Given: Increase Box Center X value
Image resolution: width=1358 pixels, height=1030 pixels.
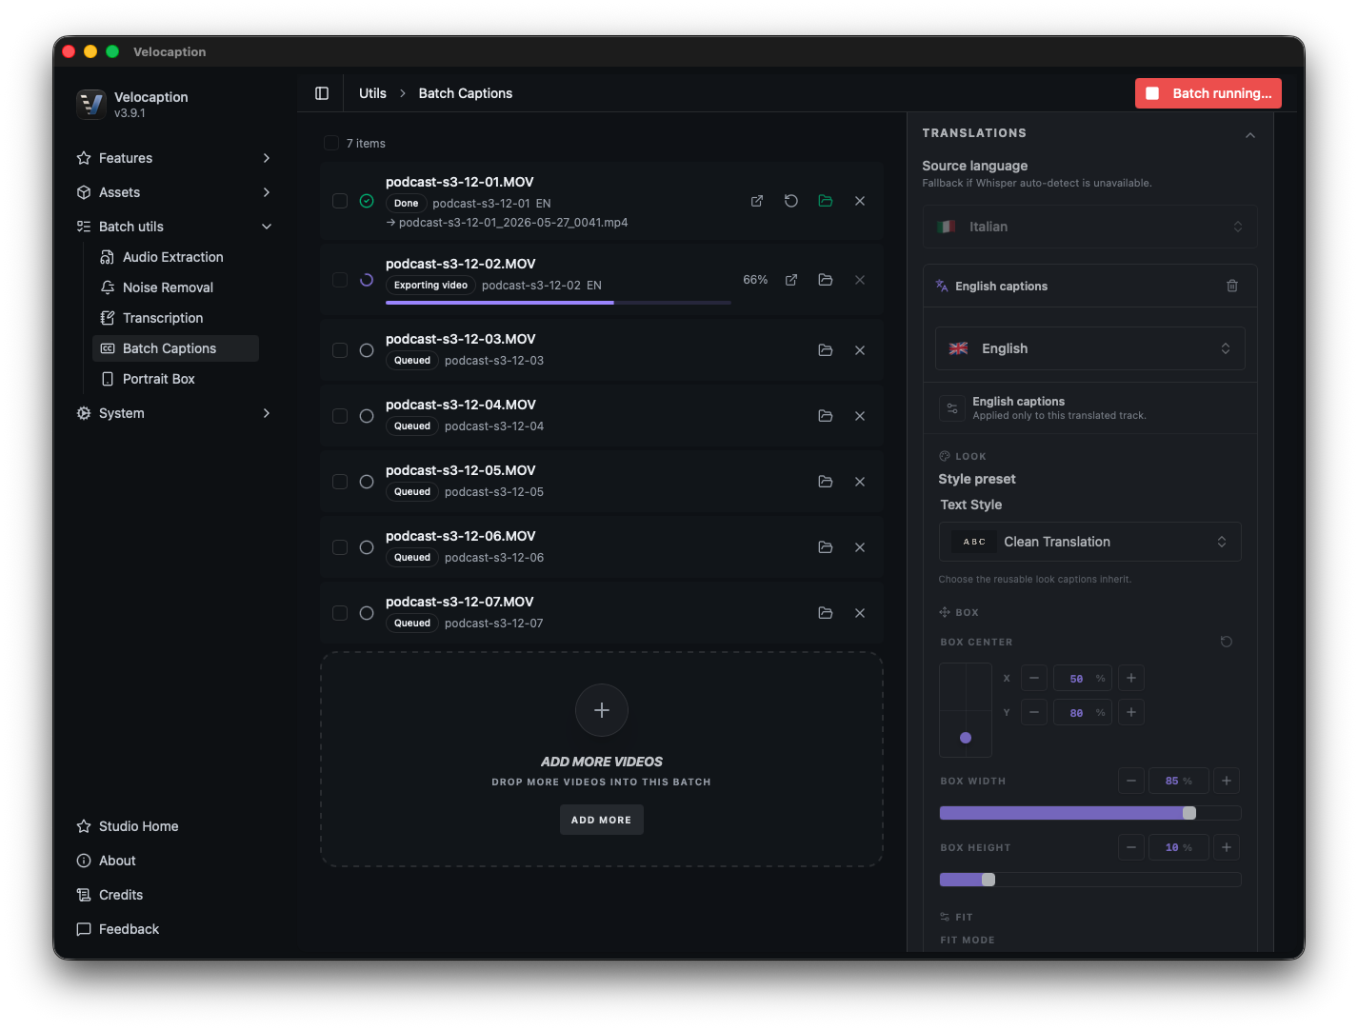Looking at the screenshot, I should pos(1131,678).
